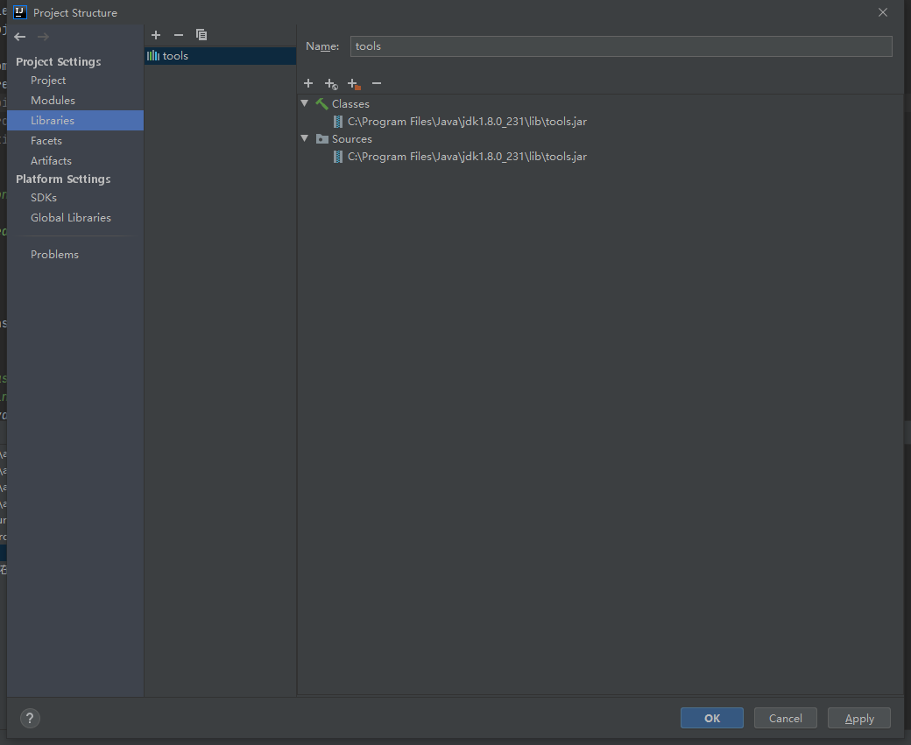Close the Project Structure dialog
The width and height of the screenshot is (911, 745).
(x=883, y=12)
